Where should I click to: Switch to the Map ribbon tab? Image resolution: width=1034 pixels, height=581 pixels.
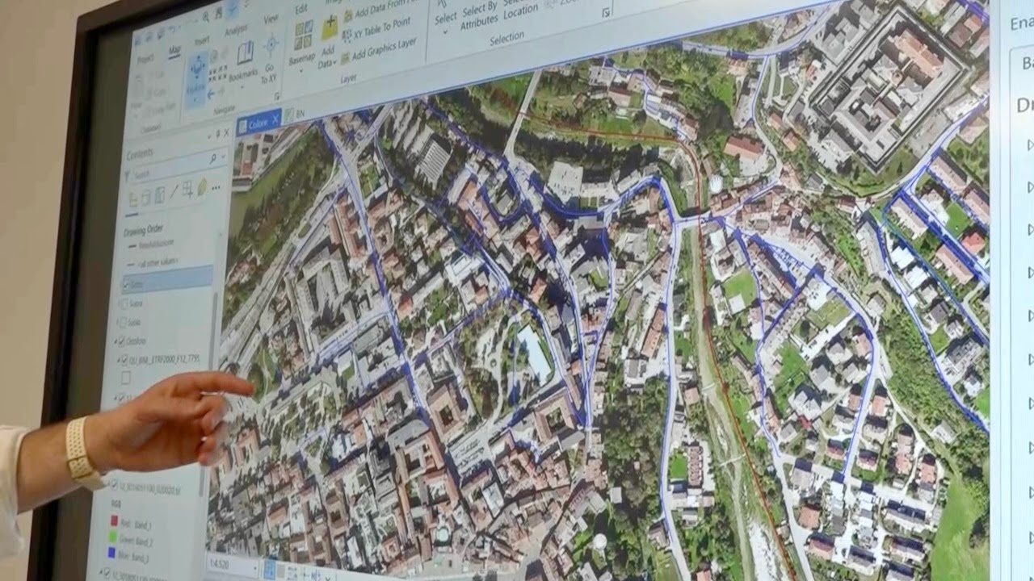174,51
